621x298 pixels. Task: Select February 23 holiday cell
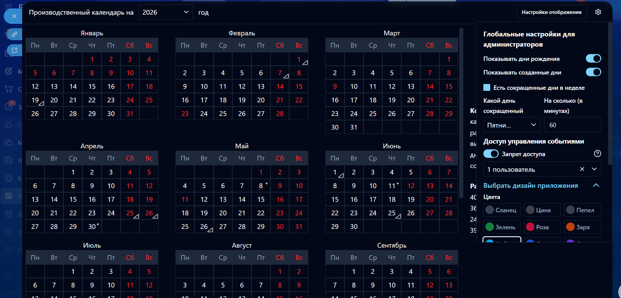185,114
